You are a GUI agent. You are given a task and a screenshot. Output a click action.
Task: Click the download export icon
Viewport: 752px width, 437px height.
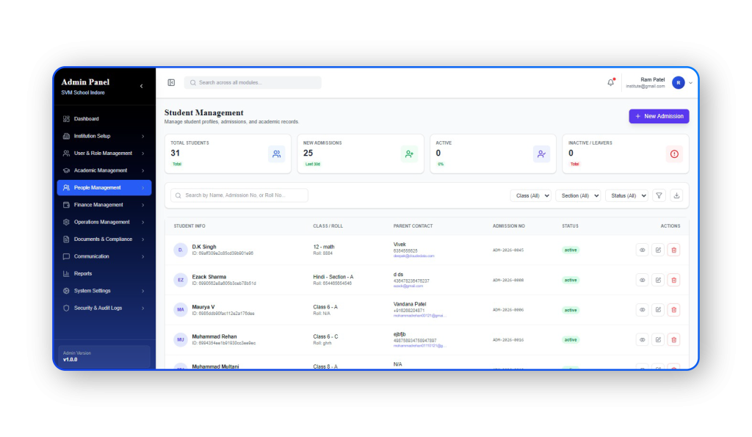676,195
